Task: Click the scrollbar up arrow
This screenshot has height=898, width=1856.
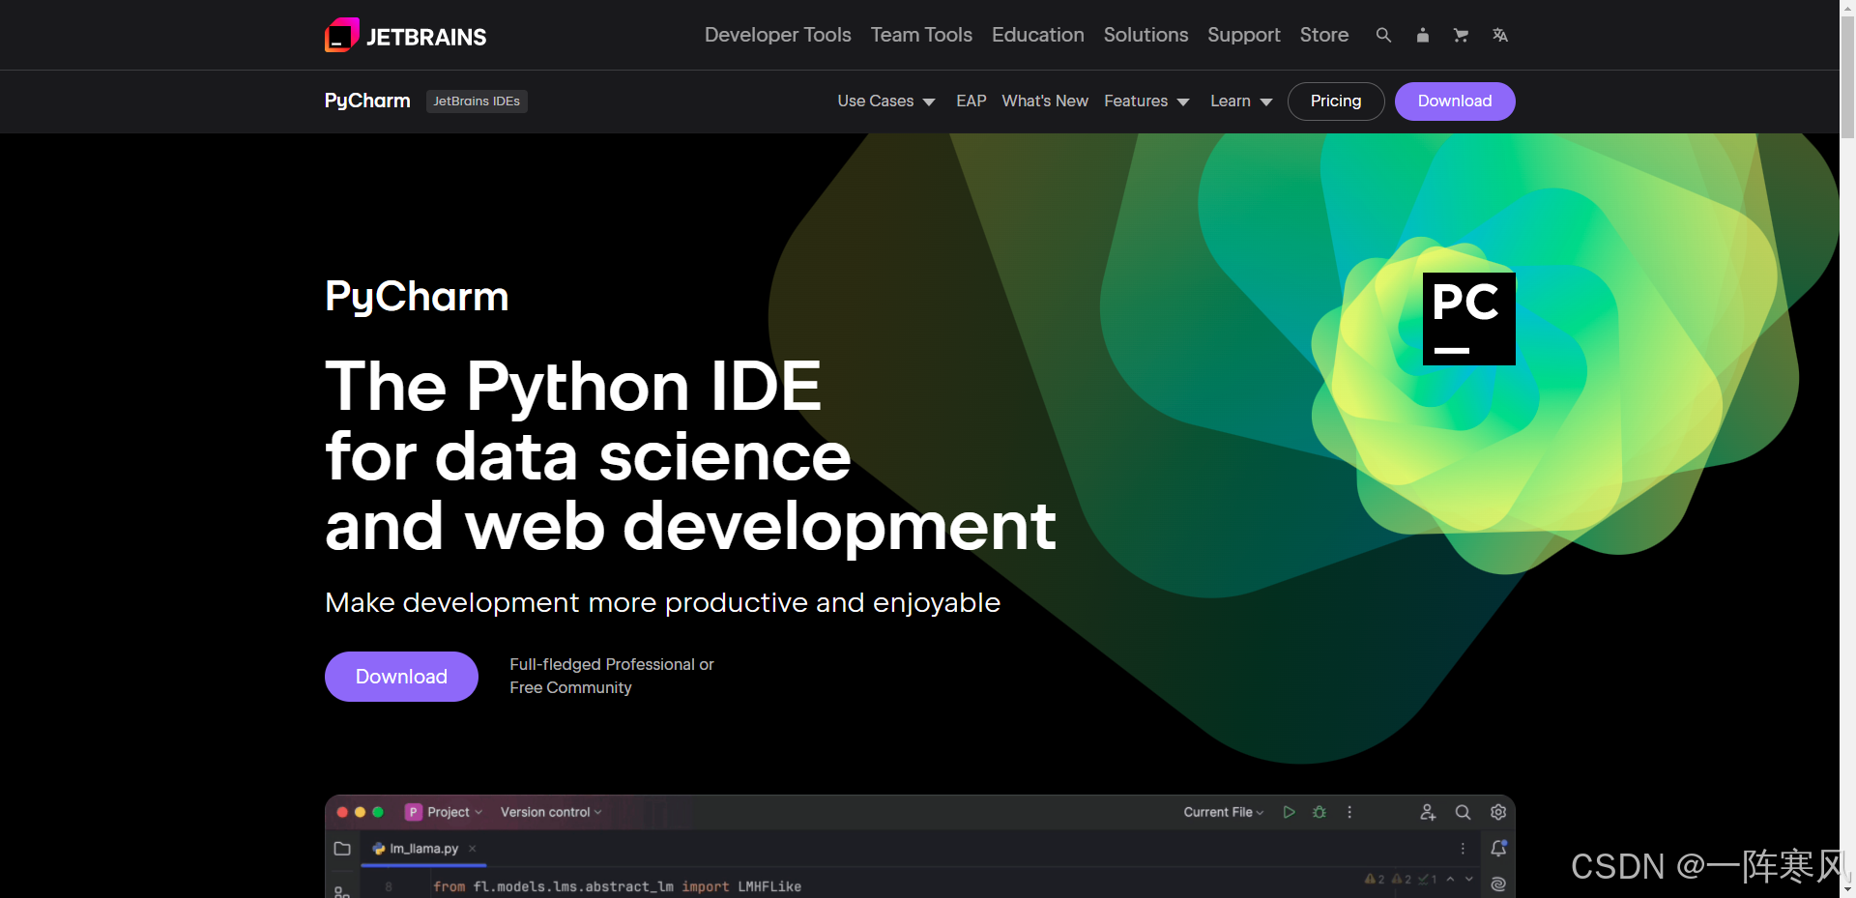Action: coord(1847,7)
